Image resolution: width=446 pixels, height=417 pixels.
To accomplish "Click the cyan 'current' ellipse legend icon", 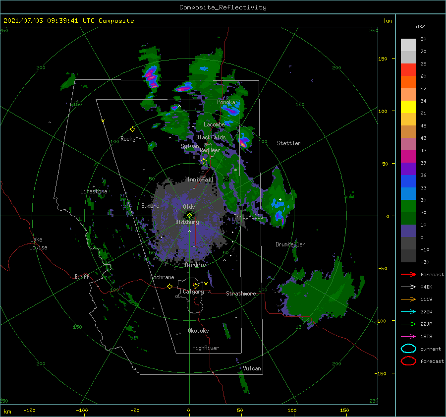I will coord(408,349).
